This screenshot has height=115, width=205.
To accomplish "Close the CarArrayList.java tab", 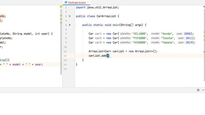I will [88, 2].
